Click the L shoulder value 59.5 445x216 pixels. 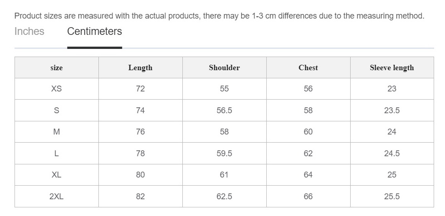[225, 154]
